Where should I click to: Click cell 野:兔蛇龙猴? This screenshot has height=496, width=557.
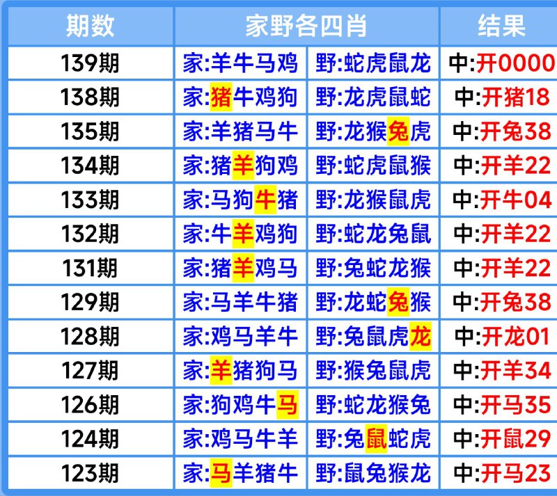click(x=373, y=268)
